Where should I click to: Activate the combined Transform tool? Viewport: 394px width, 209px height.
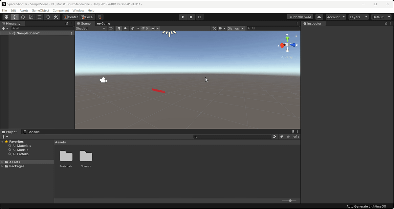pyautogui.click(x=48, y=17)
